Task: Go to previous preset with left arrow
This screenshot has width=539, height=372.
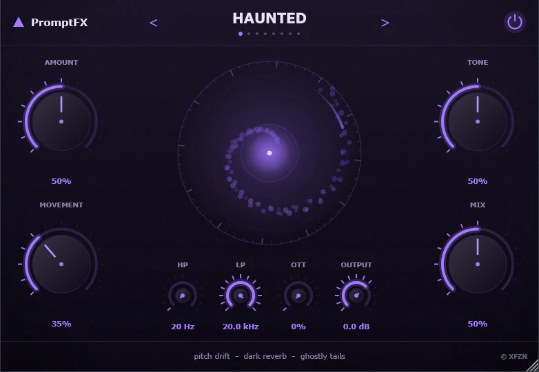Action: pos(154,23)
